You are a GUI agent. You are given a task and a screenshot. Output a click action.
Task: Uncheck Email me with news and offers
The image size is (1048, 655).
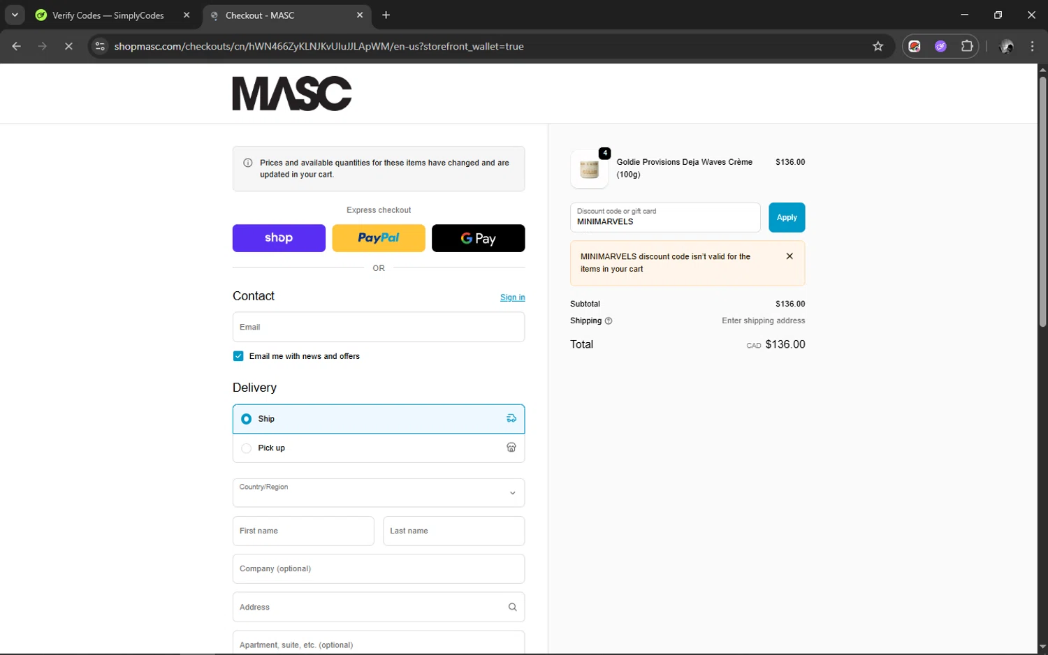[238, 356]
